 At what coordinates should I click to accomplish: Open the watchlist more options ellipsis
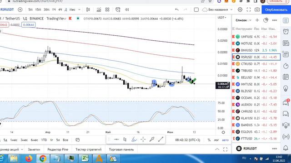click(x=275, y=20)
